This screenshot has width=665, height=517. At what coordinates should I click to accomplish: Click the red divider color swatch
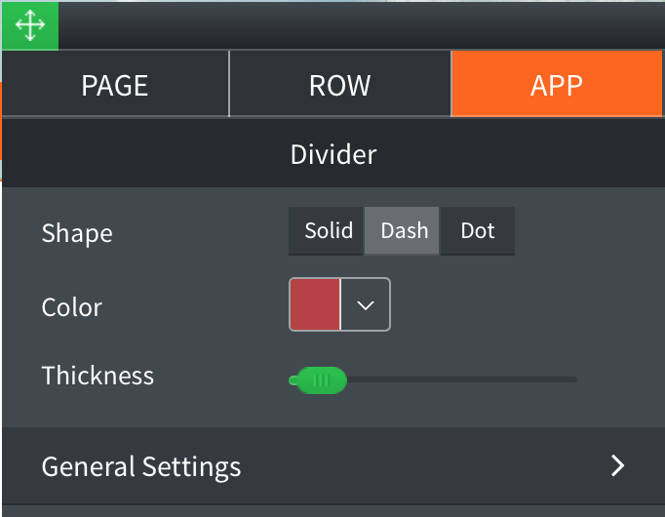pos(315,304)
